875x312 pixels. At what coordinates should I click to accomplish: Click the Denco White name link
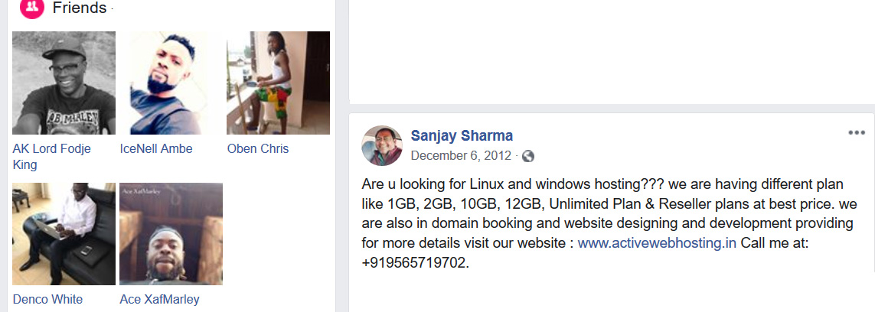pos(47,299)
